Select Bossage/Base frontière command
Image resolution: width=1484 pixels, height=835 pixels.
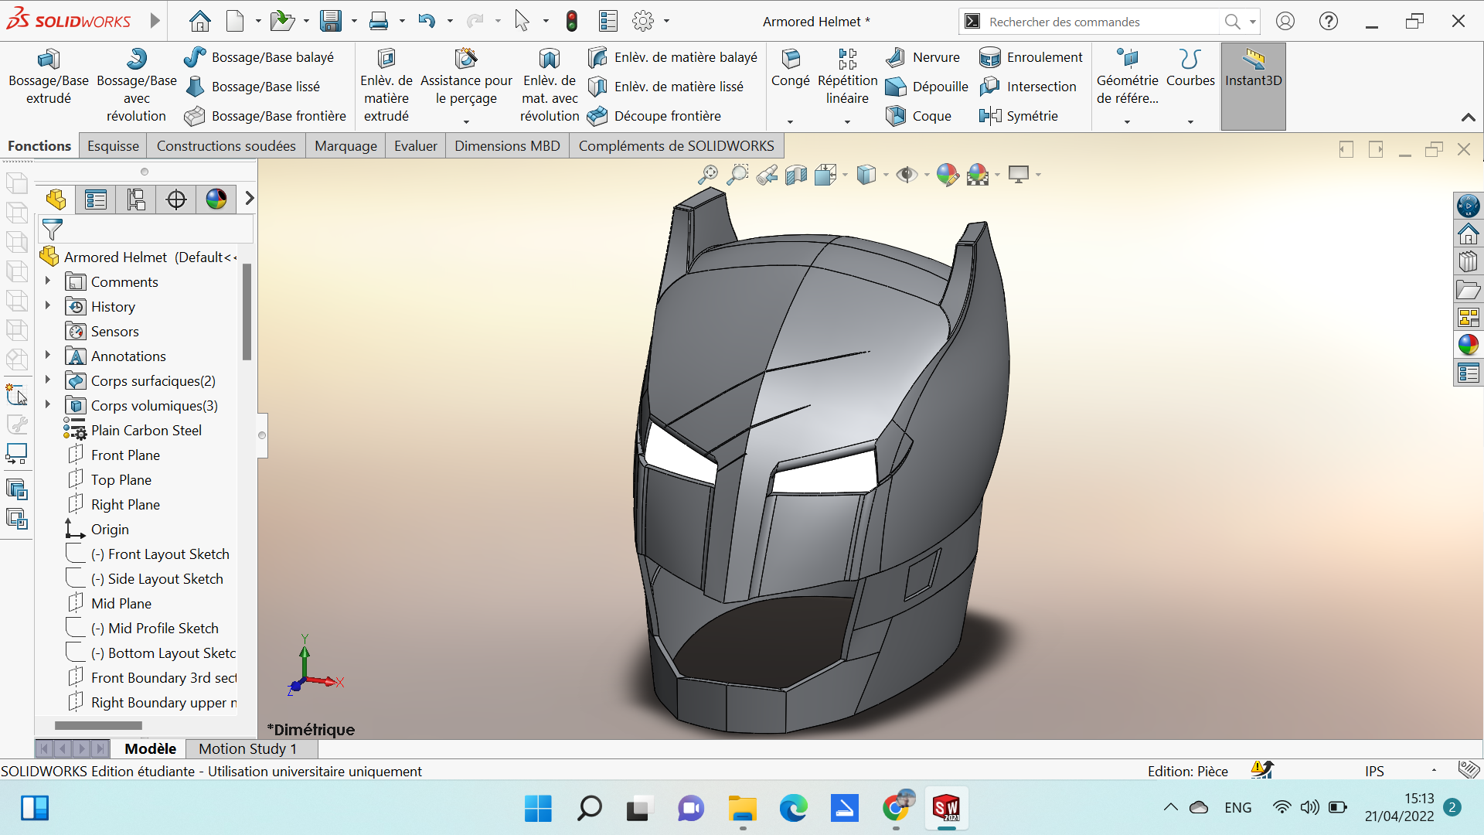click(x=265, y=116)
